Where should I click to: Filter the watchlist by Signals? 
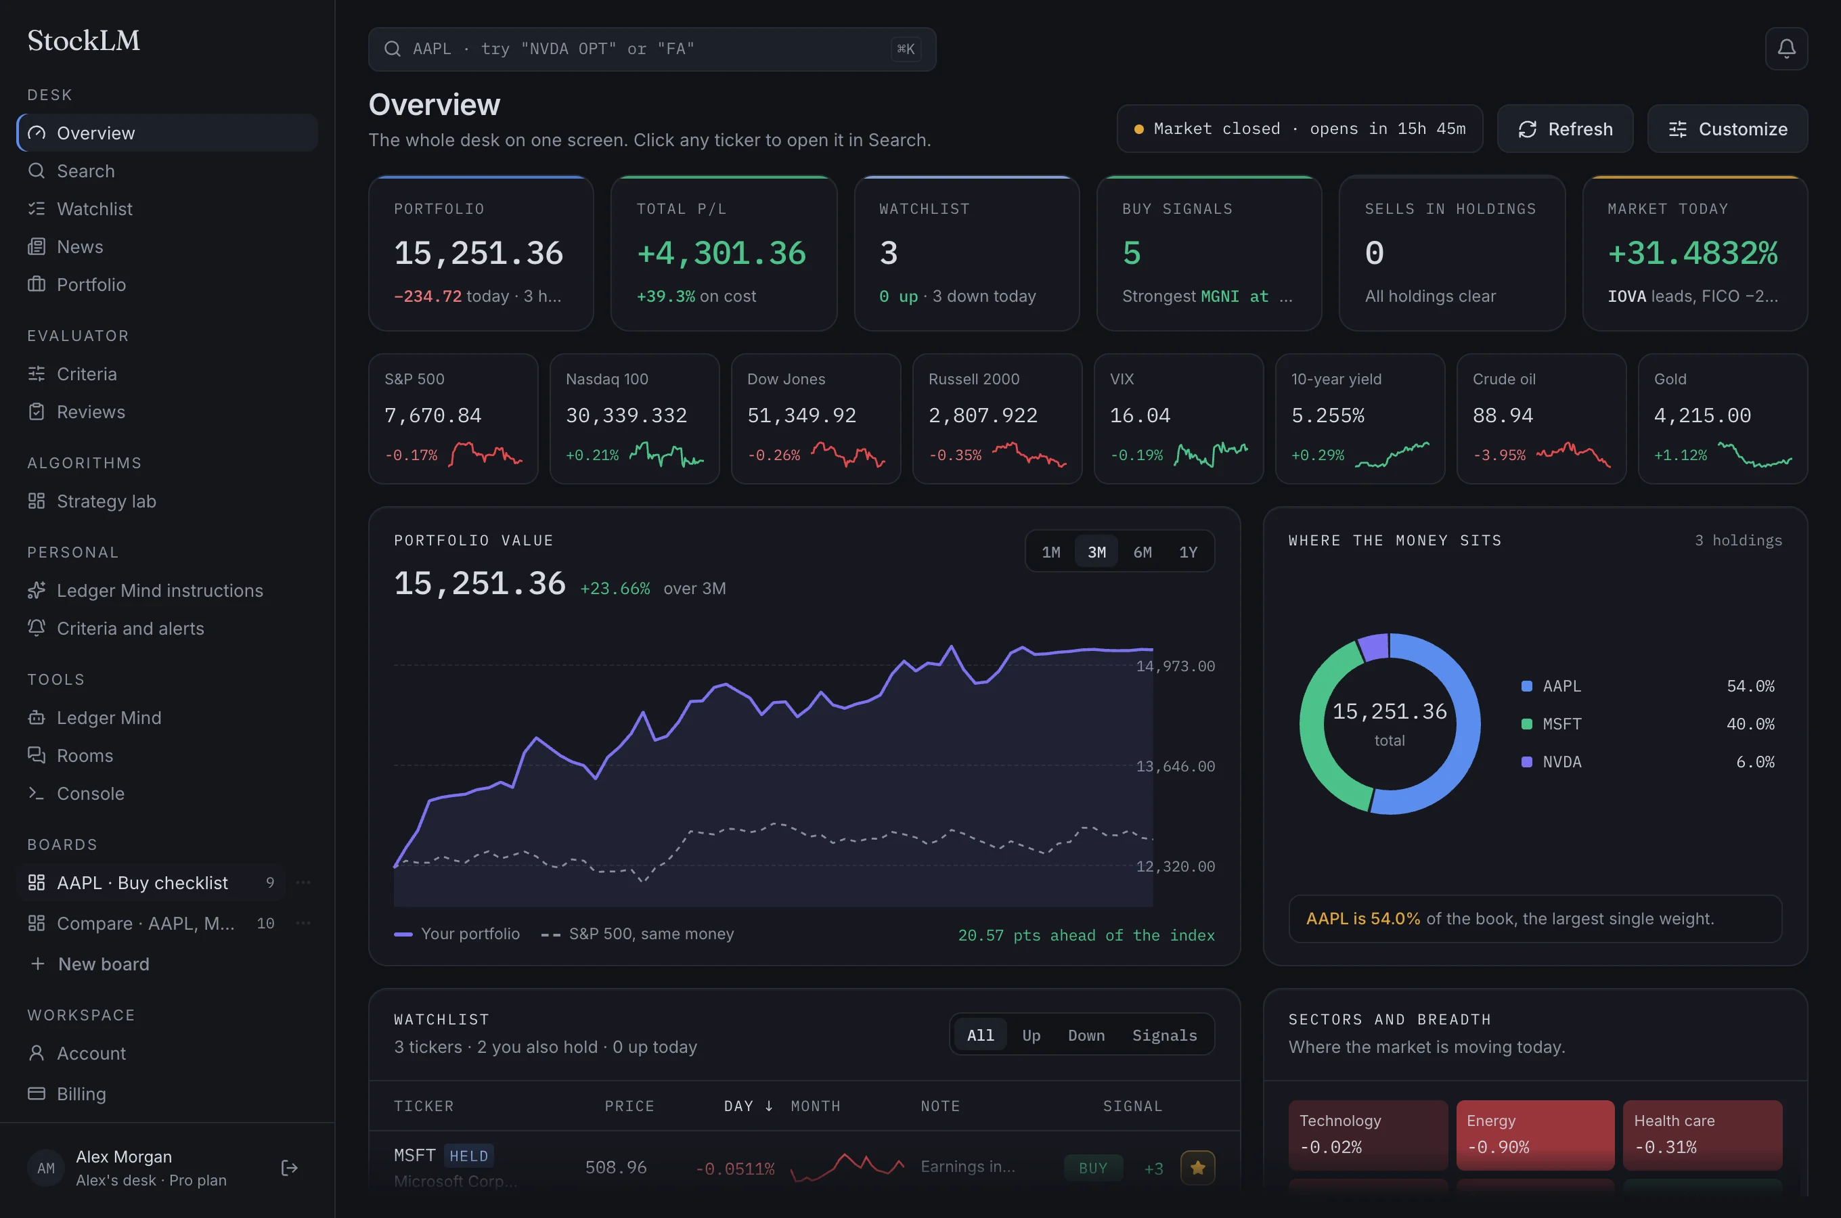click(x=1164, y=1035)
